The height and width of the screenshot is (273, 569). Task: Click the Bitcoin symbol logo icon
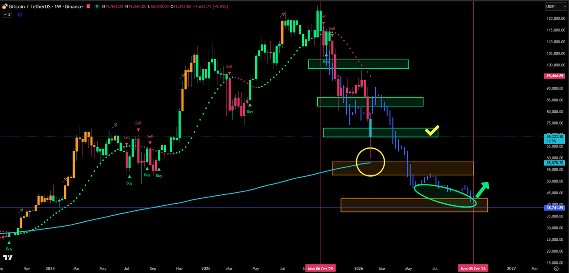pos(6,7)
